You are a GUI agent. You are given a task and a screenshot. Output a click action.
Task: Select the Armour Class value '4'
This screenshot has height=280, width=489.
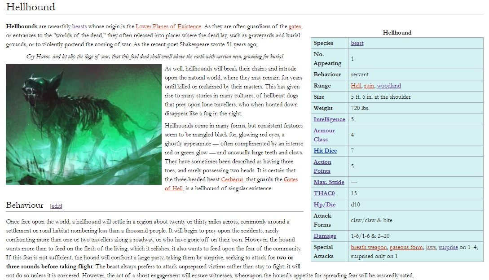coord(352,135)
